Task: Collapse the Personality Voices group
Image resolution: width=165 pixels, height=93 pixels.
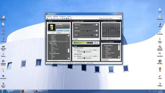Action: pyautogui.click(x=49, y=53)
